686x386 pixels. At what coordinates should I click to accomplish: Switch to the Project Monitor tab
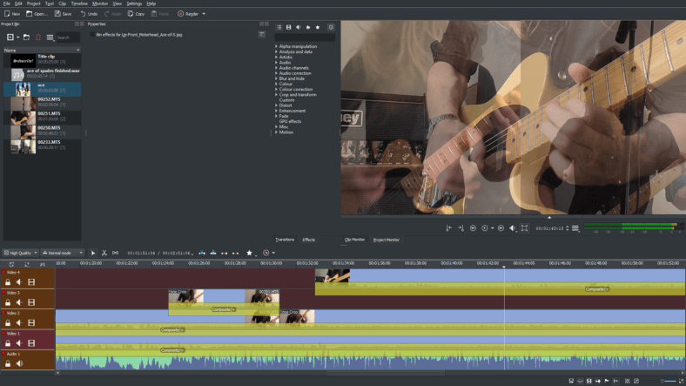pyautogui.click(x=386, y=240)
